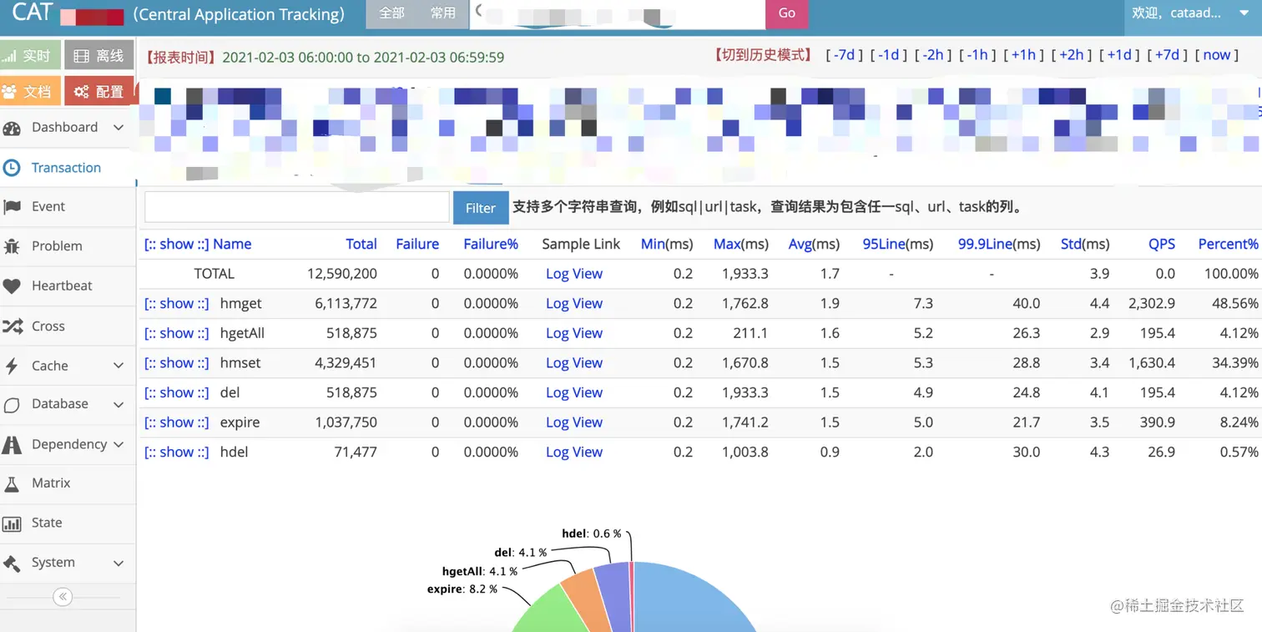Jump forward seven days with +7d
This screenshot has width=1262, height=632.
coord(1167,55)
